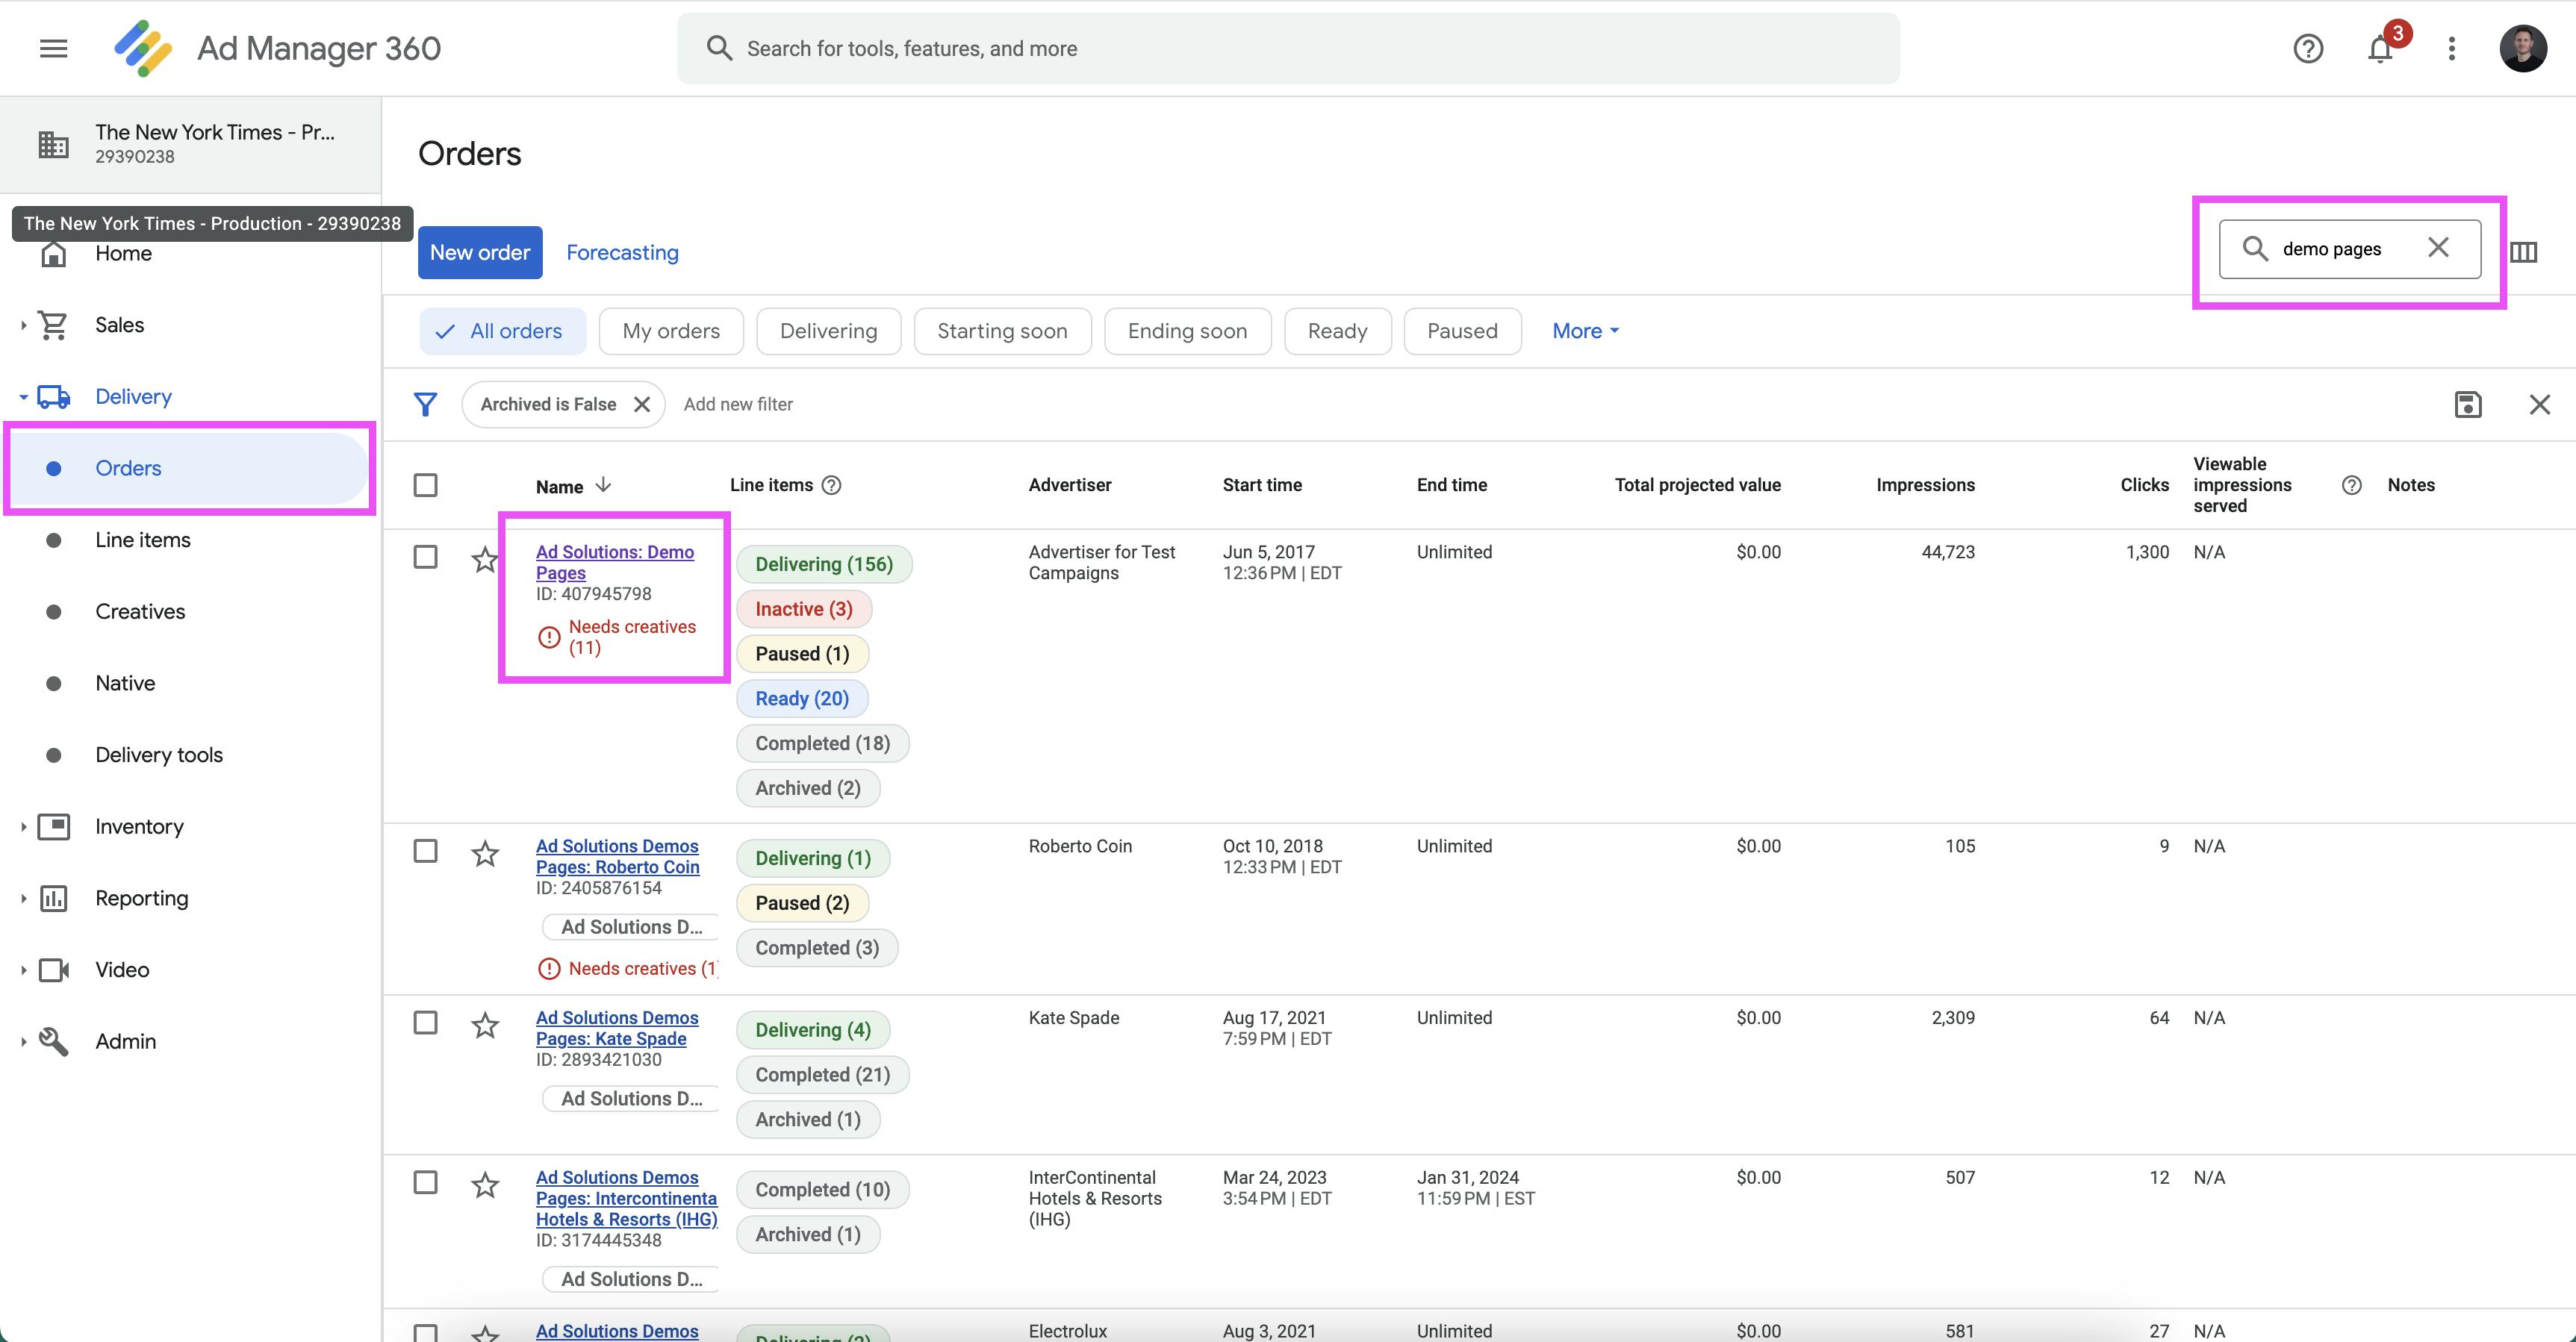Go to Line items in sidebar
This screenshot has height=1342, width=2576.
(x=143, y=540)
